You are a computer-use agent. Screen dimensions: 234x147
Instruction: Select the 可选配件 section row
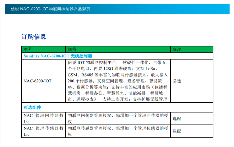coord(117,107)
